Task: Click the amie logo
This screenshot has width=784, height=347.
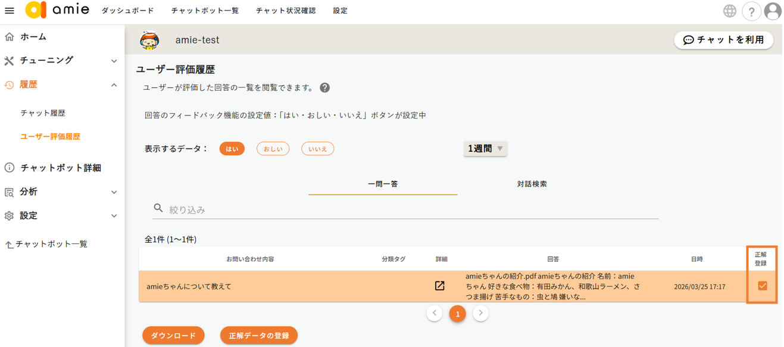Action: click(x=57, y=10)
